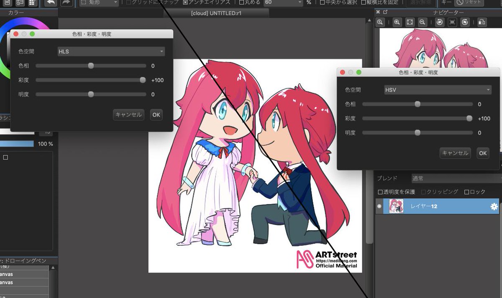The width and height of the screenshot is (502, 298).
Task: Click the blue brush opacity bar at 100 %
Action: [17, 144]
